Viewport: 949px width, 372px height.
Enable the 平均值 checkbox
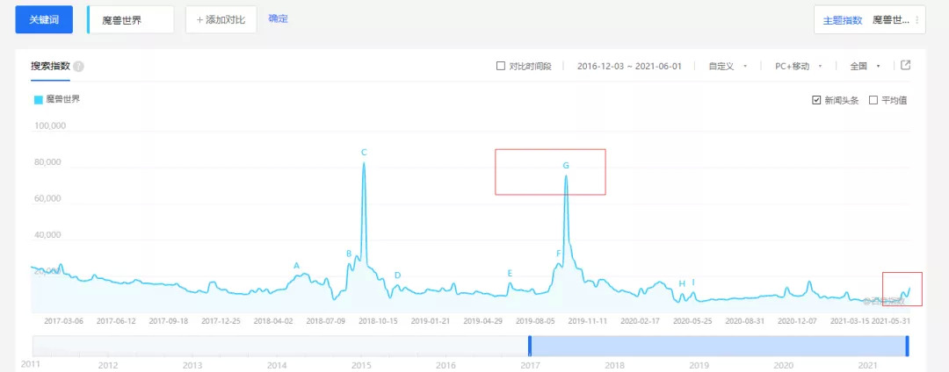873,100
